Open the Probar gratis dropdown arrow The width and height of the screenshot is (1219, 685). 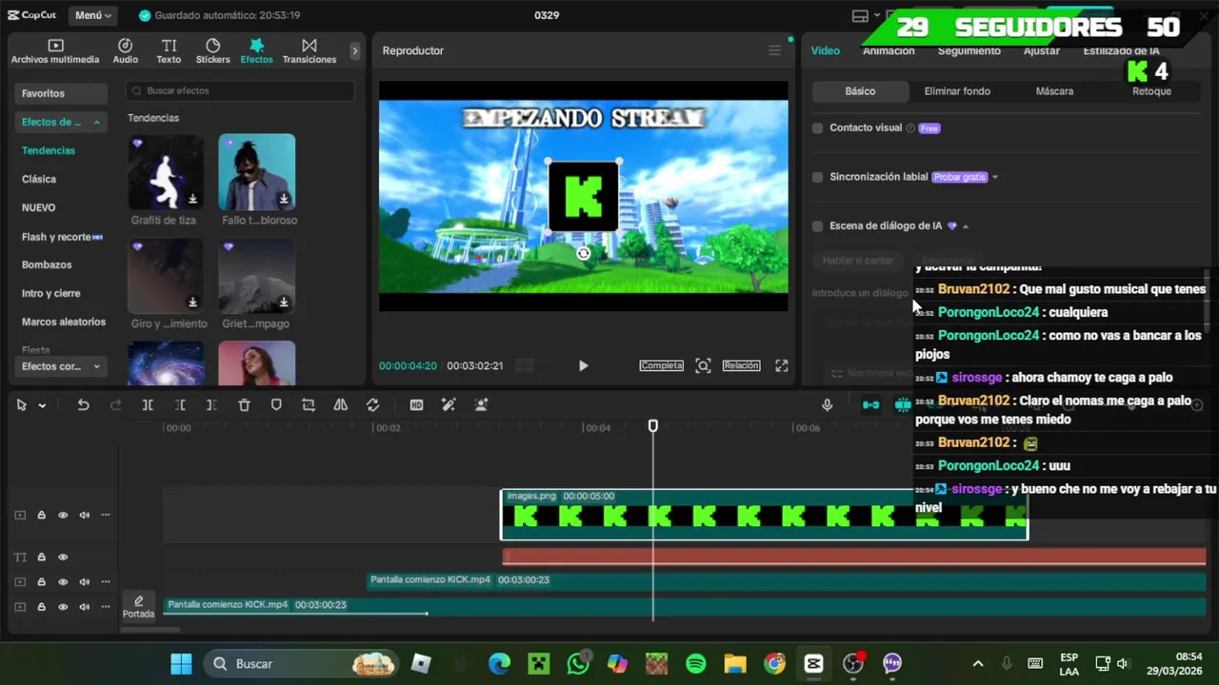point(995,177)
